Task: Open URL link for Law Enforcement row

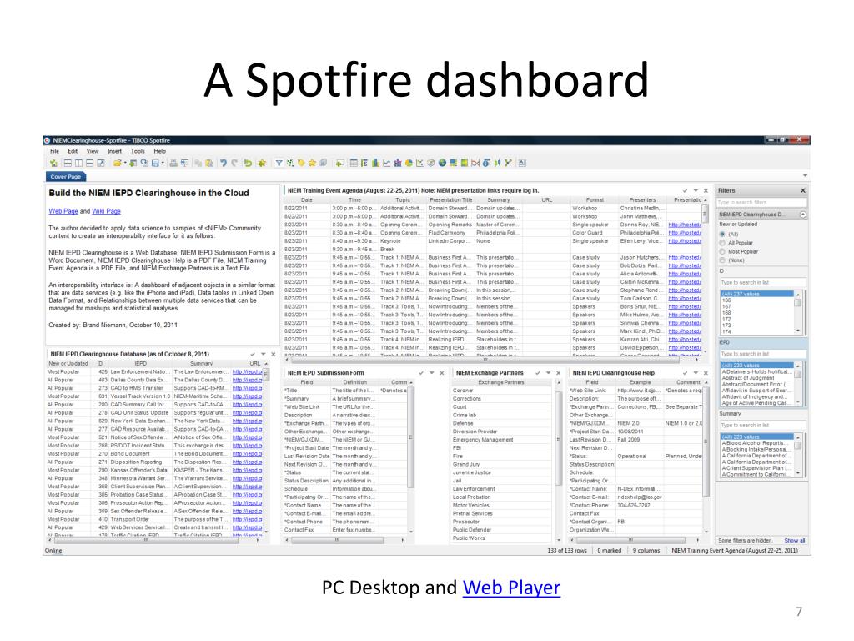Action: (247, 371)
